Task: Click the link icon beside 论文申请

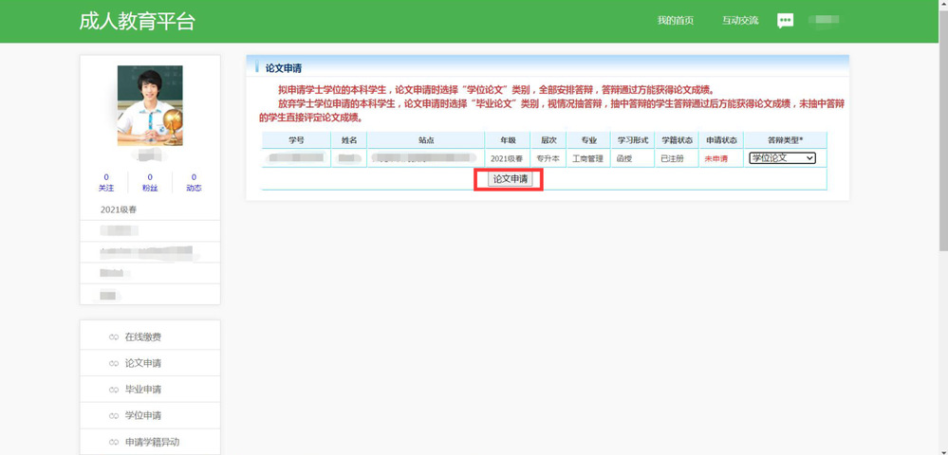Action: coord(114,364)
